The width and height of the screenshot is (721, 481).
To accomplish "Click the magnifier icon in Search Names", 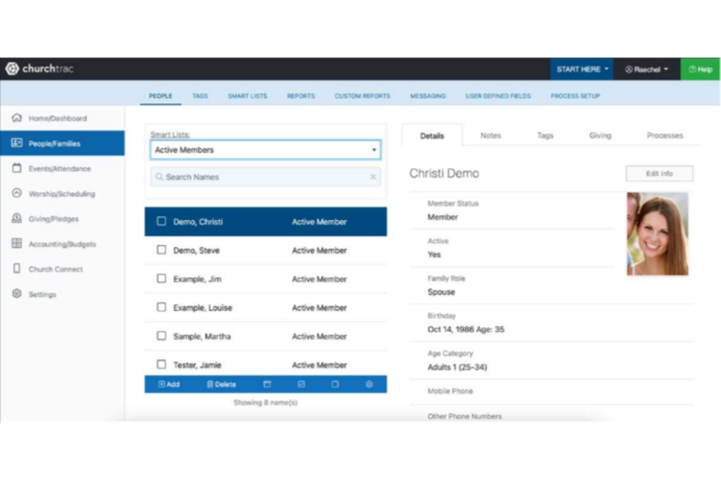I will (x=159, y=177).
